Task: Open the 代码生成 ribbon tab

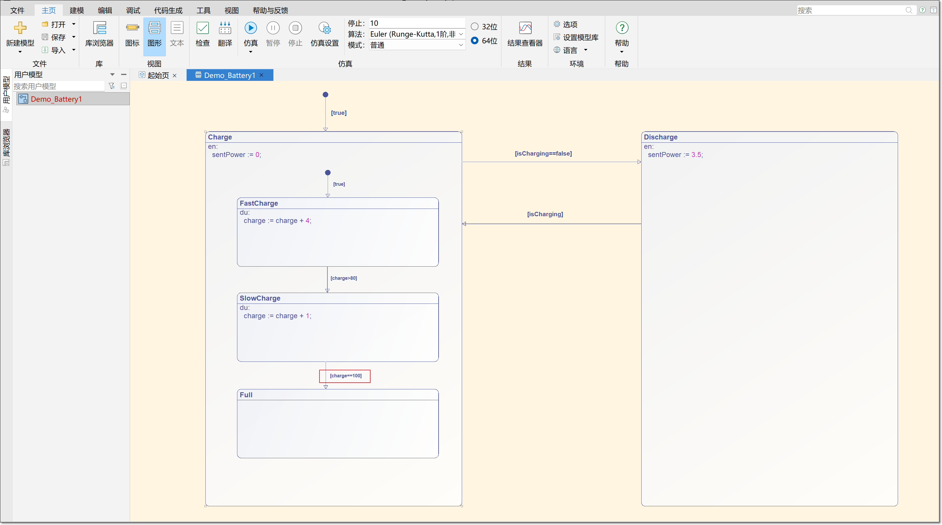Action: 168,10
